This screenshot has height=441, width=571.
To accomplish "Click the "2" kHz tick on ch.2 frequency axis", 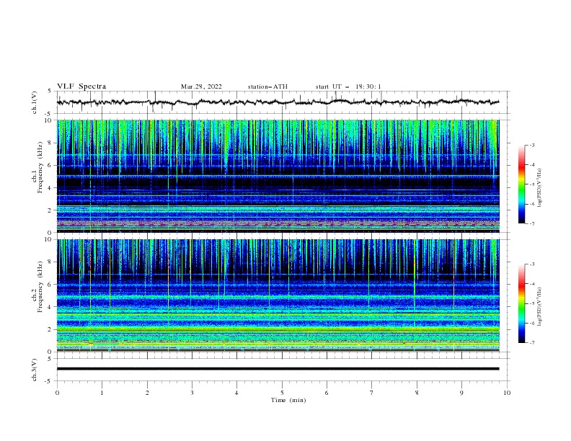I will pos(50,329).
